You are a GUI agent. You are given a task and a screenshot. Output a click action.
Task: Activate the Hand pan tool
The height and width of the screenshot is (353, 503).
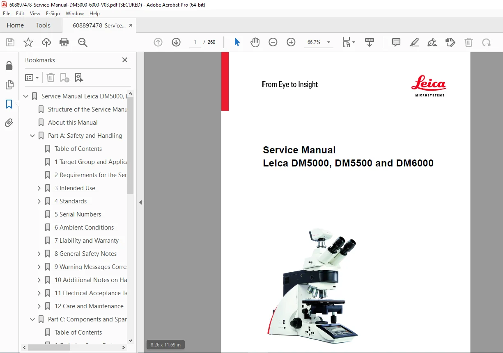coord(255,42)
